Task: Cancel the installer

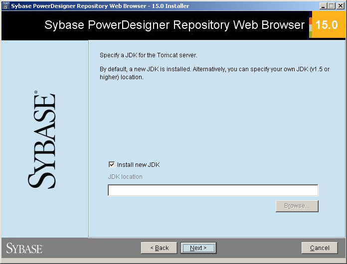Action: coord(320,248)
